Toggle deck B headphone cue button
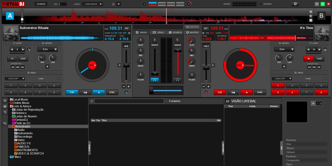 (177, 80)
